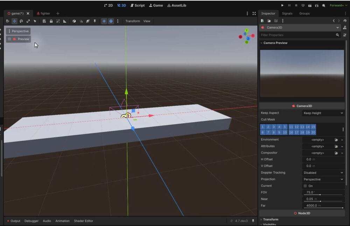Toggle preview environment globe icon
The width and height of the screenshot is (350, 226).
coord(111,21)
